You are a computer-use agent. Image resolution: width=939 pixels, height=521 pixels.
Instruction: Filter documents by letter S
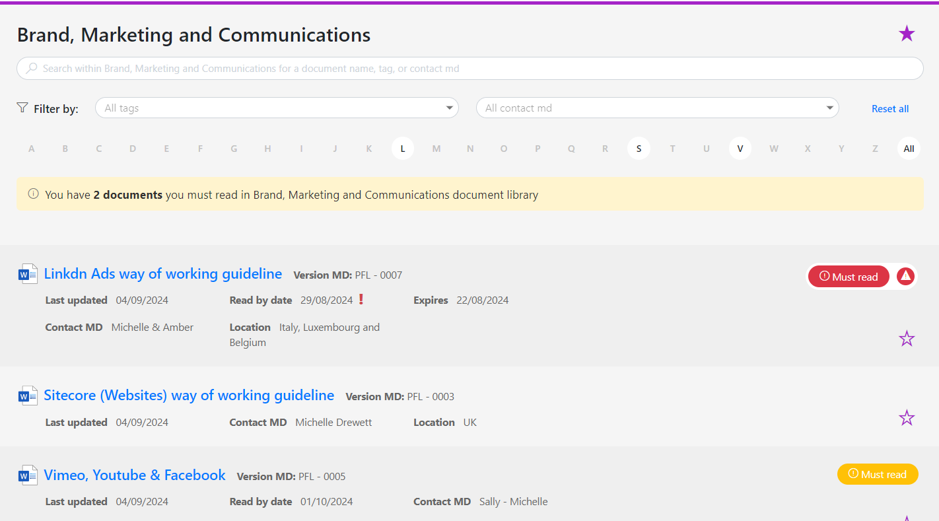639,149
